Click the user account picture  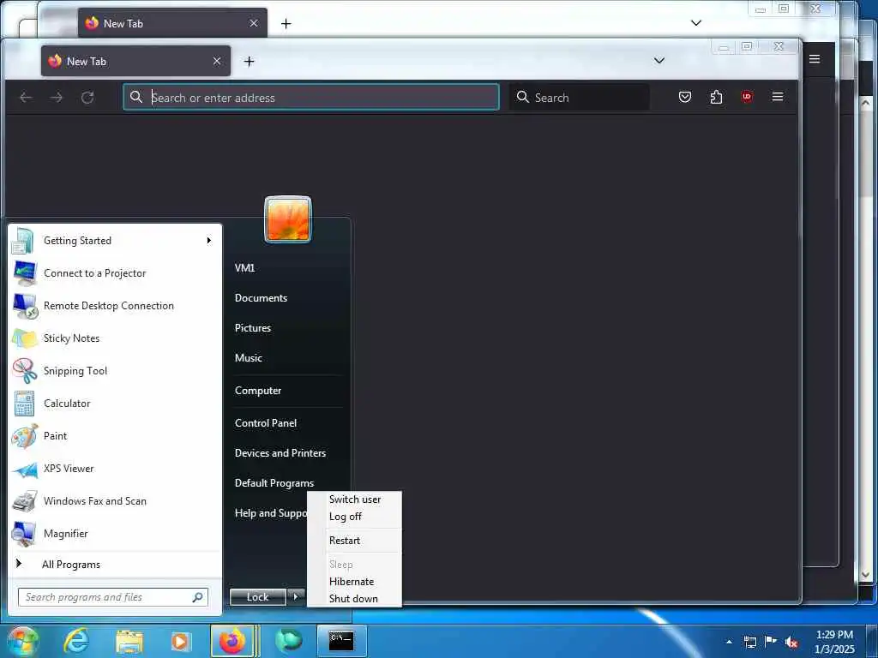pos(288,219)
